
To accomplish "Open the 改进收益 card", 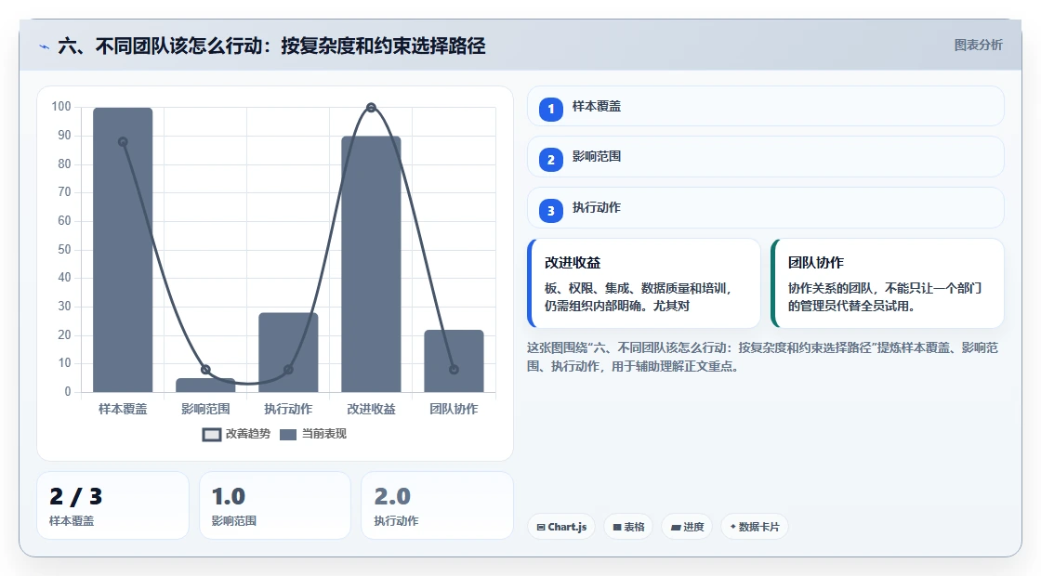I will click(x=644, y=283).
